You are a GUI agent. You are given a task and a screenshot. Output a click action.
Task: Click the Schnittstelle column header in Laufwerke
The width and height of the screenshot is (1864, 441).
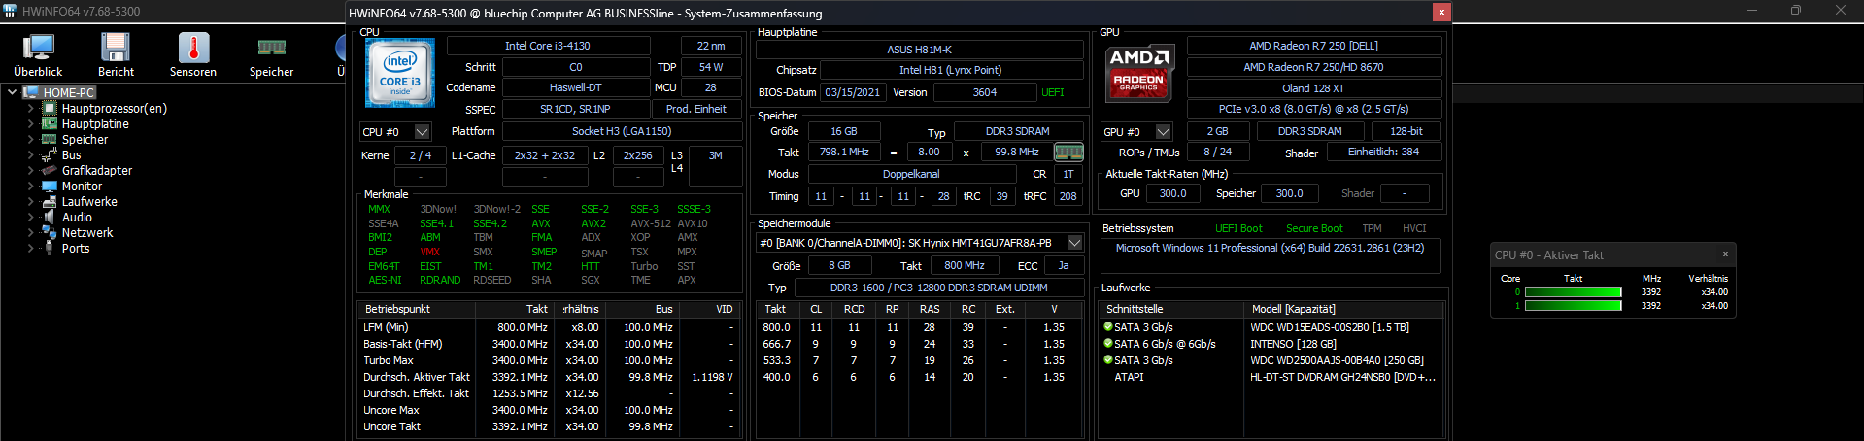coord(1171,309)
